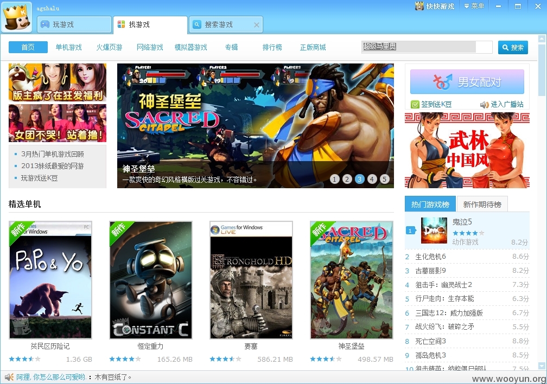
Task: Click 进入广播站 link
Action: 507,104
